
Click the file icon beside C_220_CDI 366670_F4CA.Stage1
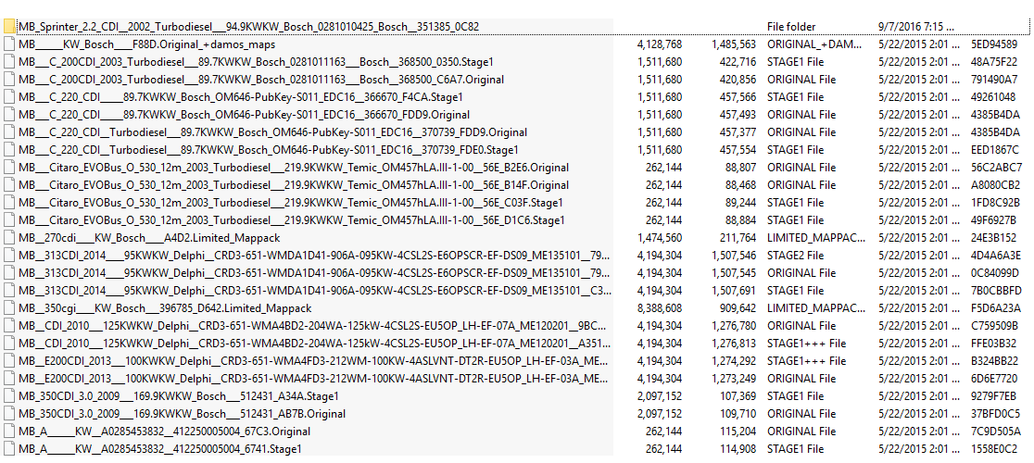(x=8, y=97)
